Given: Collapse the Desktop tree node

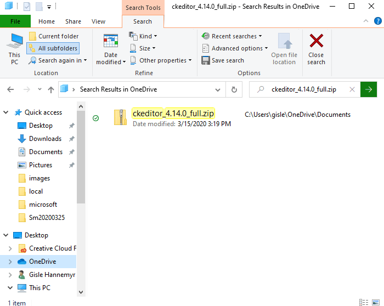Looking at the screenshot, I should pos(6,235).
